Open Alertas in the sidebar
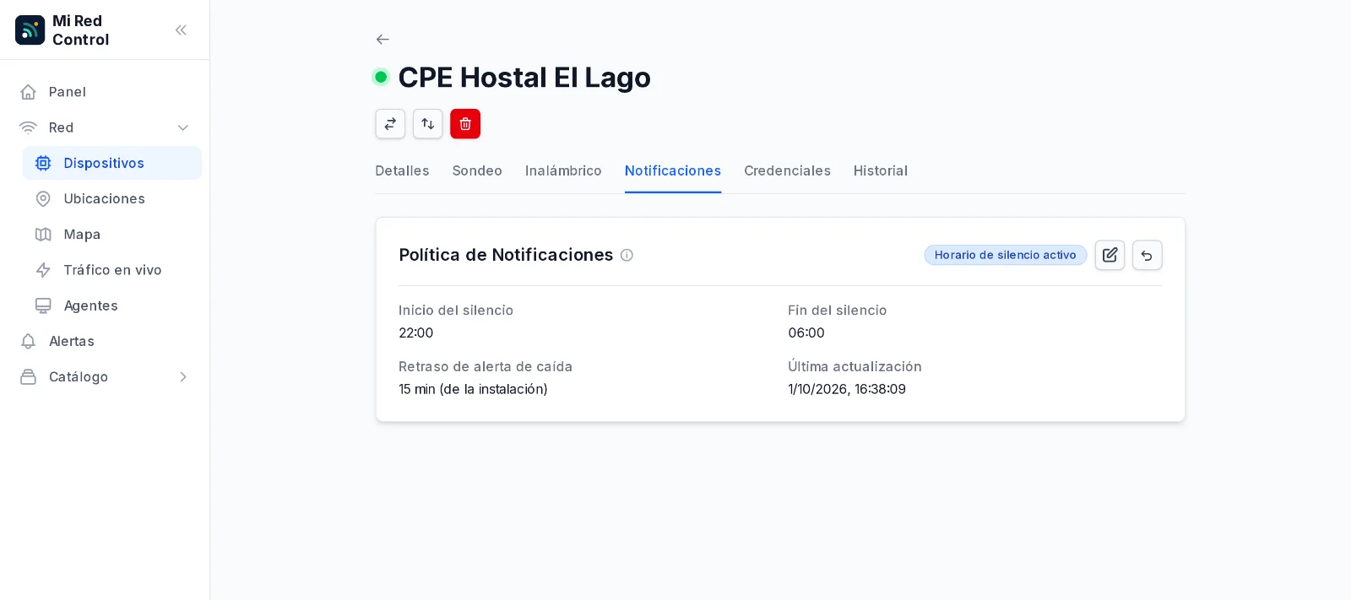 [x=105, y=341]
